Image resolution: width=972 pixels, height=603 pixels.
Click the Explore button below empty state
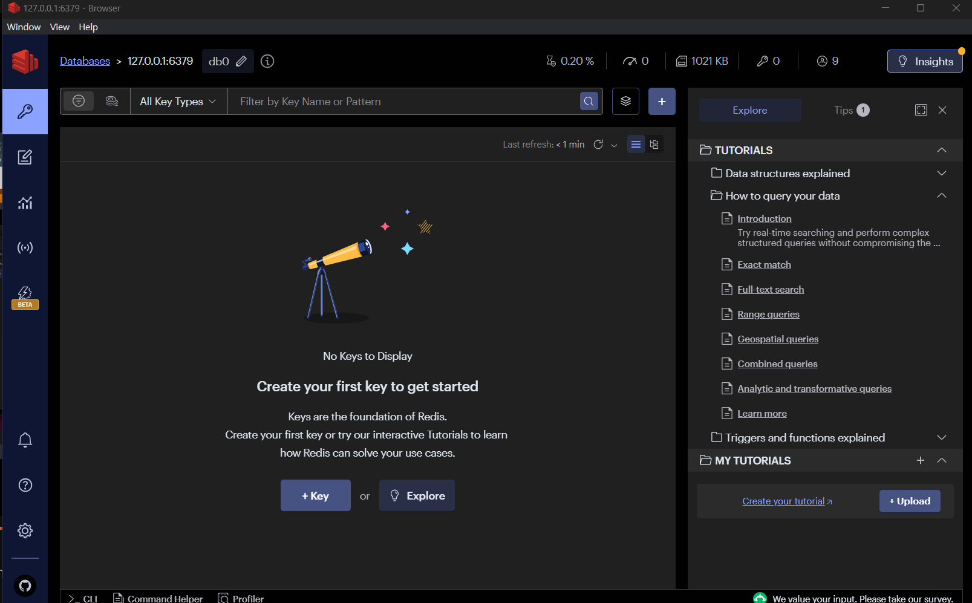tap(417, 495)
